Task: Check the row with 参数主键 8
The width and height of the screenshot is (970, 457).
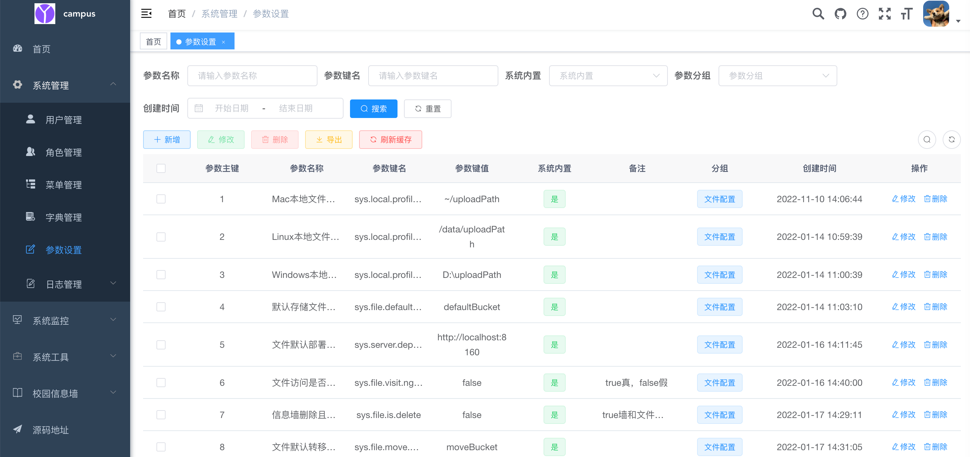Action: click(161, 447)
